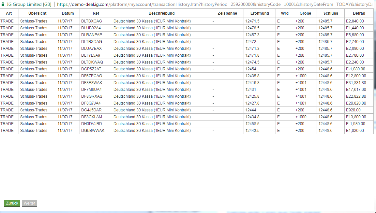Click amount E31,831.80
376x213 pixels.
(356, 83)
